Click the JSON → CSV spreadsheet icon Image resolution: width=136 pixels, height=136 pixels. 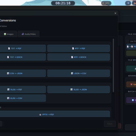(72, 73)
